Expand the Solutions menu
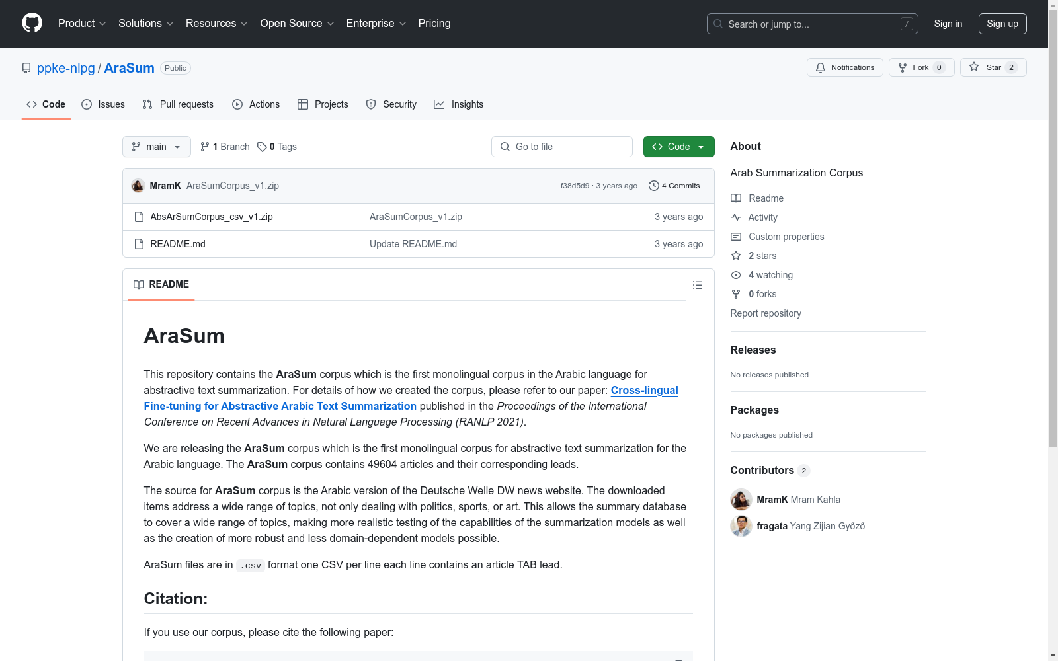The image size is (1058, 661). [x=146, y=24]
